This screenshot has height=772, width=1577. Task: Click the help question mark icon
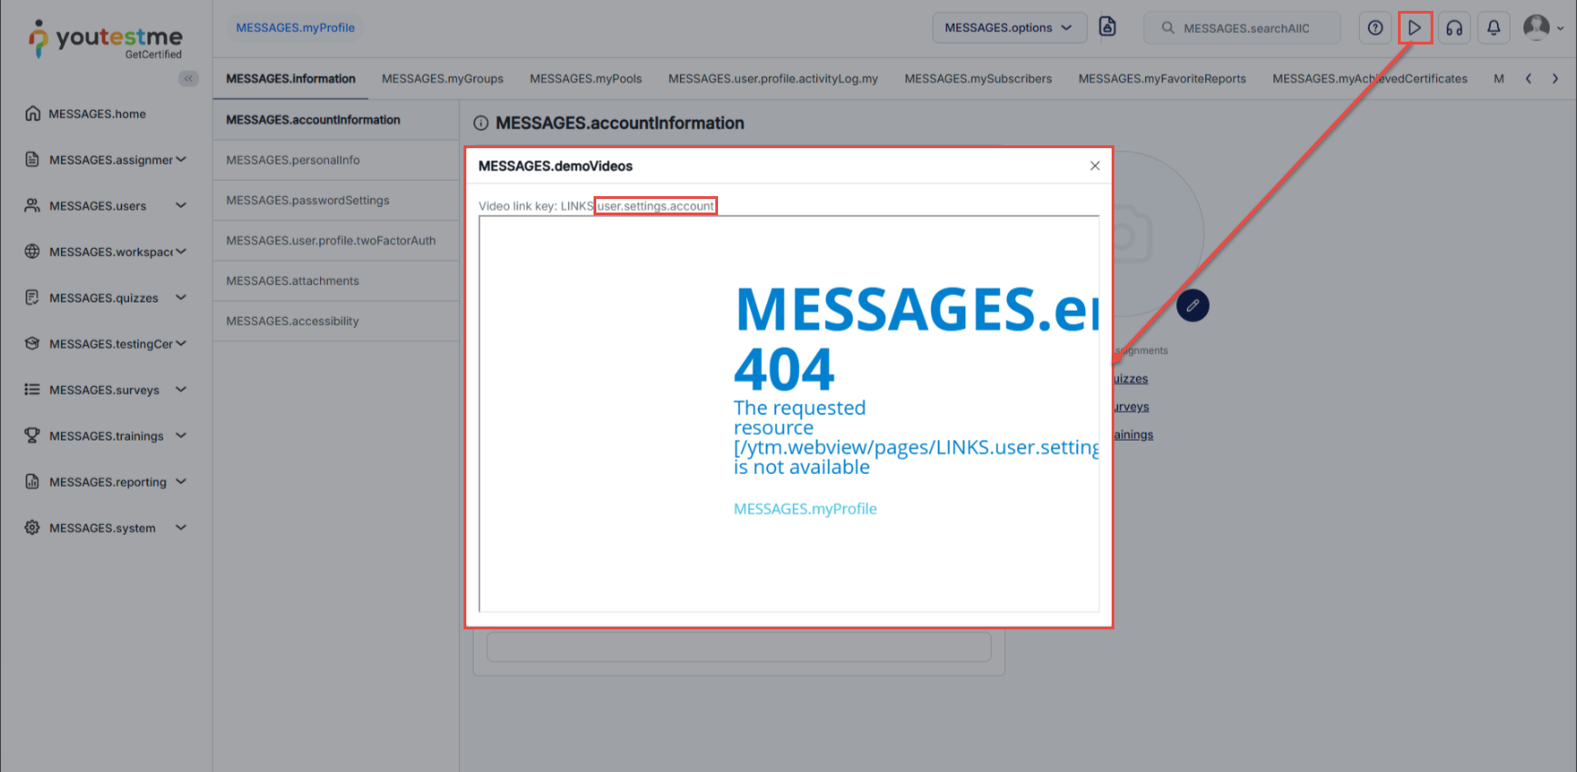click(1375, 28)
